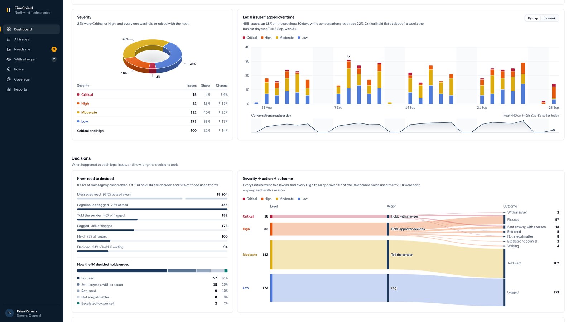This screenshot has width=573, height=322.
Task: Open the Coverage section
Action: 32,79
